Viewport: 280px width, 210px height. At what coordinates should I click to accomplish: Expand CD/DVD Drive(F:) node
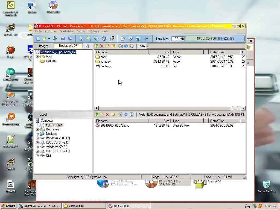pos(37,151)
